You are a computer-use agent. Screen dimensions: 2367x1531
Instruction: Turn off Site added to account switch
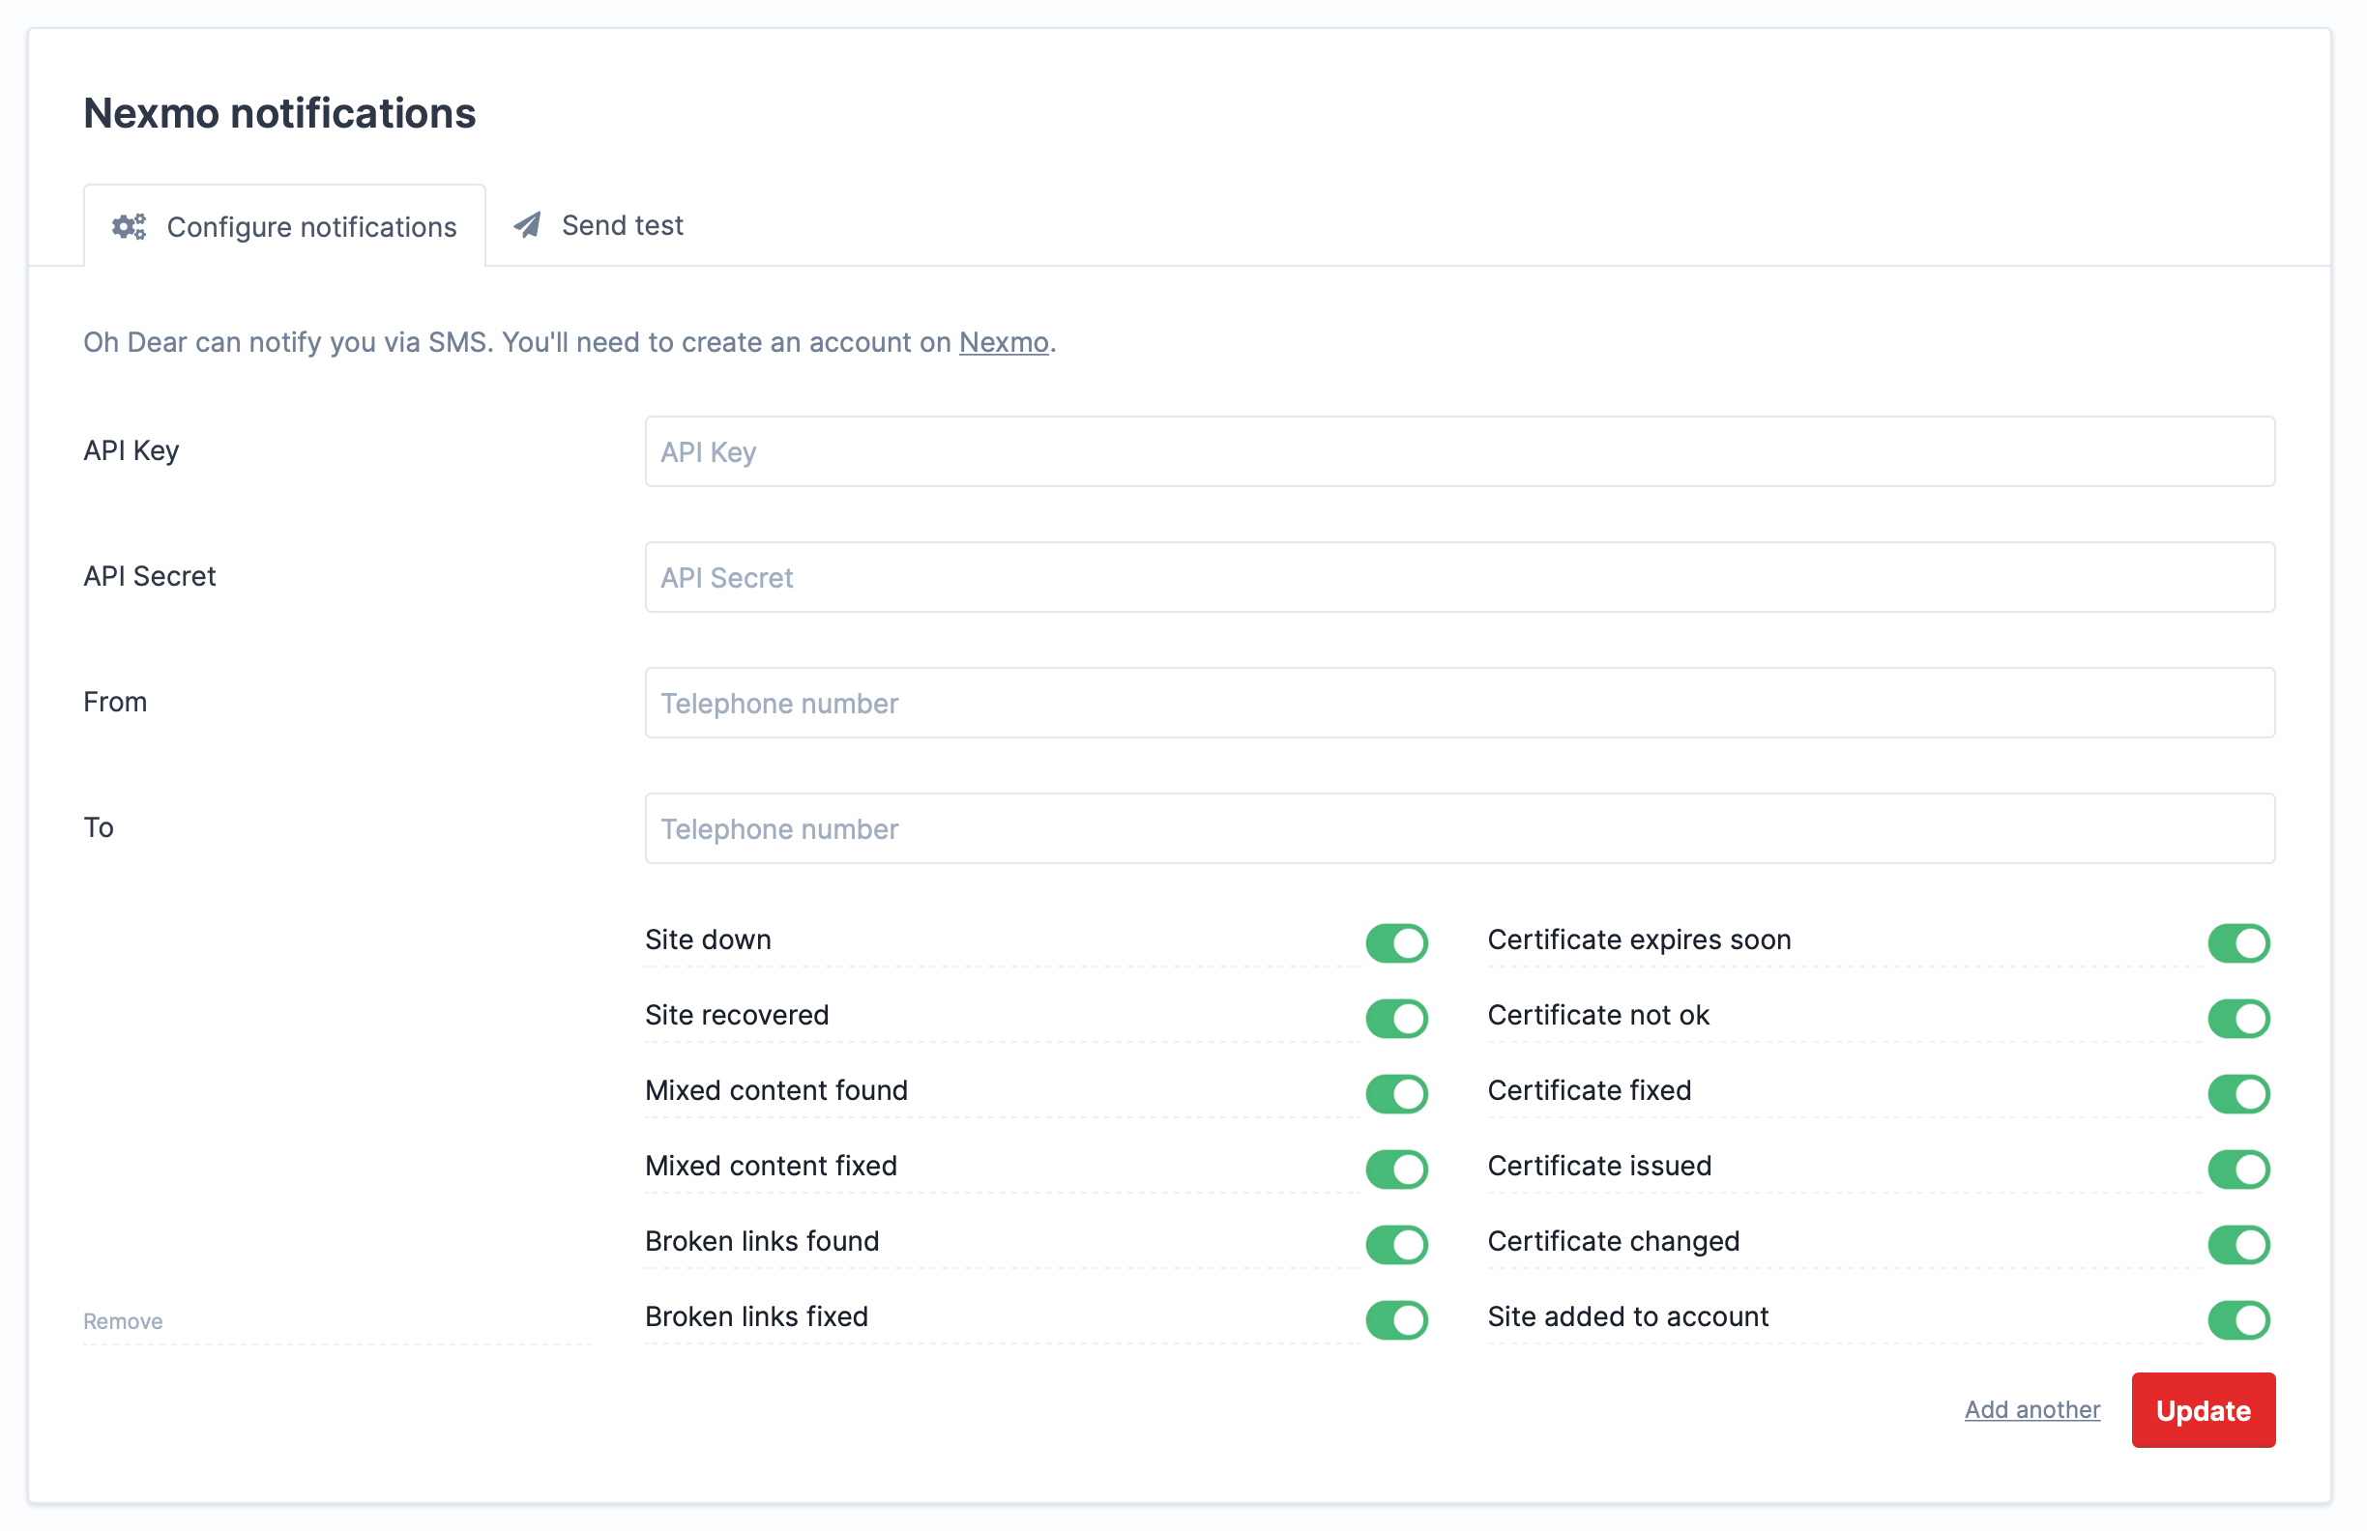point(2238,1320)
